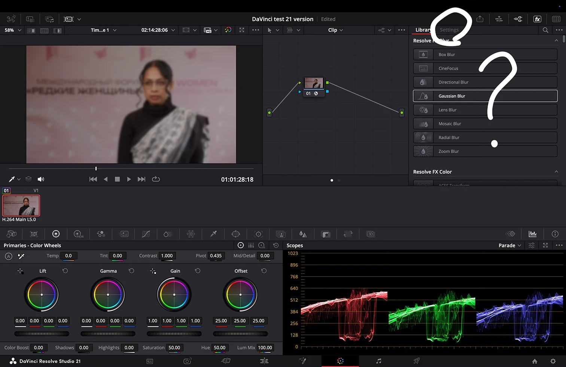
Task: Toggle image wipe in the viewer
Action: [31, 30]
